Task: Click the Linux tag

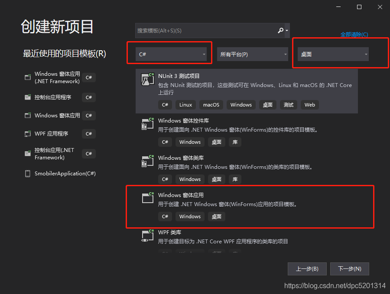Action: (x=186, y=105)
